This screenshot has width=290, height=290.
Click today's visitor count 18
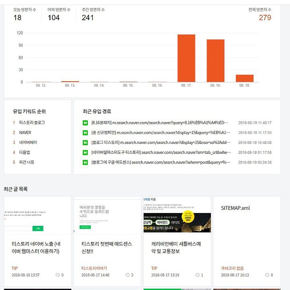[17, 18]
